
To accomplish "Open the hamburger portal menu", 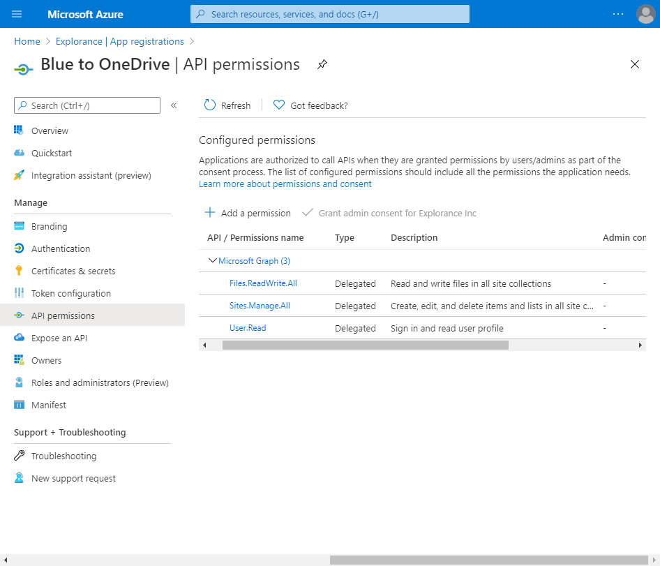I will pos(17,14).
